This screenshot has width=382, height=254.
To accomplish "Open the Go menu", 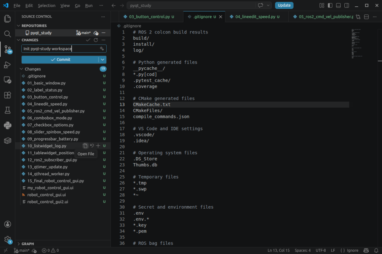I will click(78, 5).
